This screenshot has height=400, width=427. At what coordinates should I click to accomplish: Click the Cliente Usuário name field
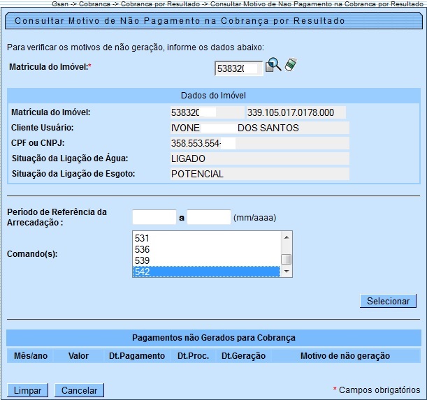coord(259,128)
